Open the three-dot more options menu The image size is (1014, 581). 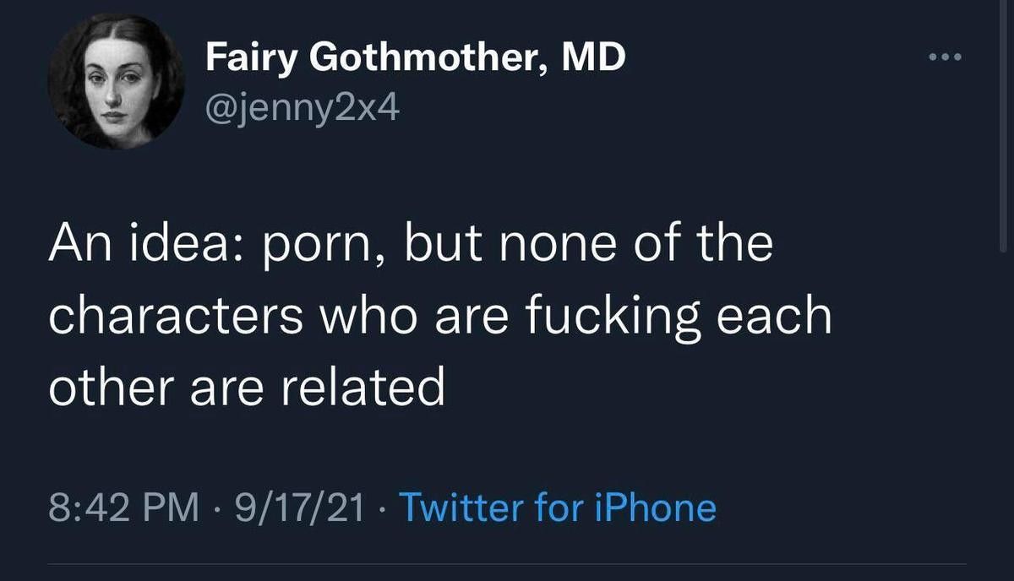946,57
